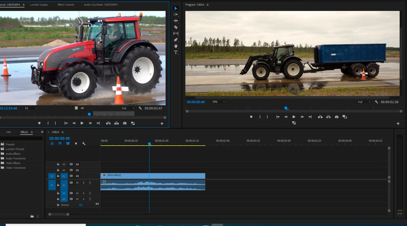
Task: Play the Program monitor sequence
Action: pos(294,117)
